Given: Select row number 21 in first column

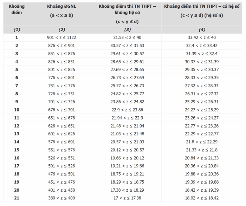Looking at the screenshot, I should 17,198.
